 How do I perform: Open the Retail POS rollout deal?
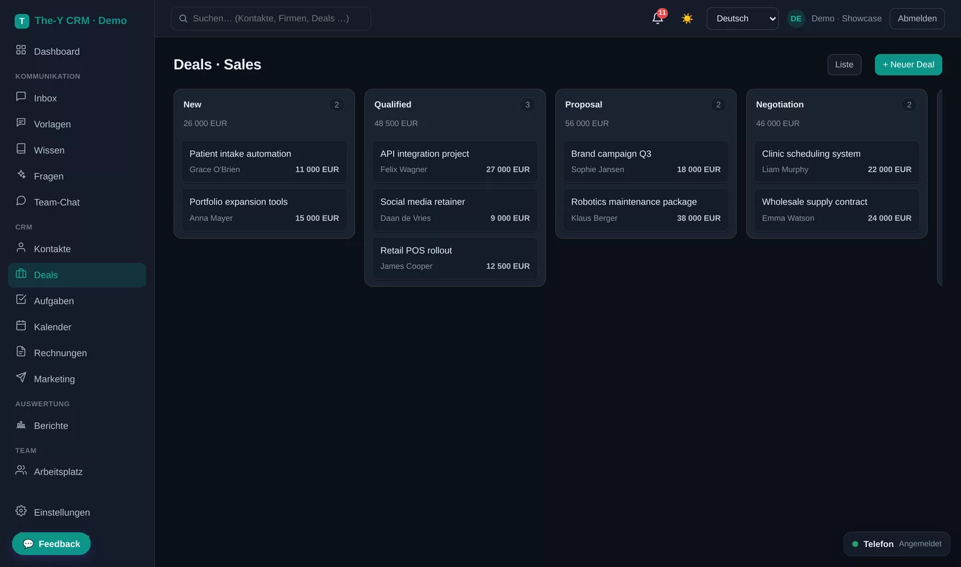[455, 258]
